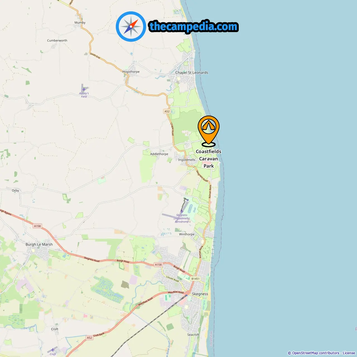Click the Winthorpe village label
Image resolution: width=357 pixels, height=357 pixels.
(187, 234)
